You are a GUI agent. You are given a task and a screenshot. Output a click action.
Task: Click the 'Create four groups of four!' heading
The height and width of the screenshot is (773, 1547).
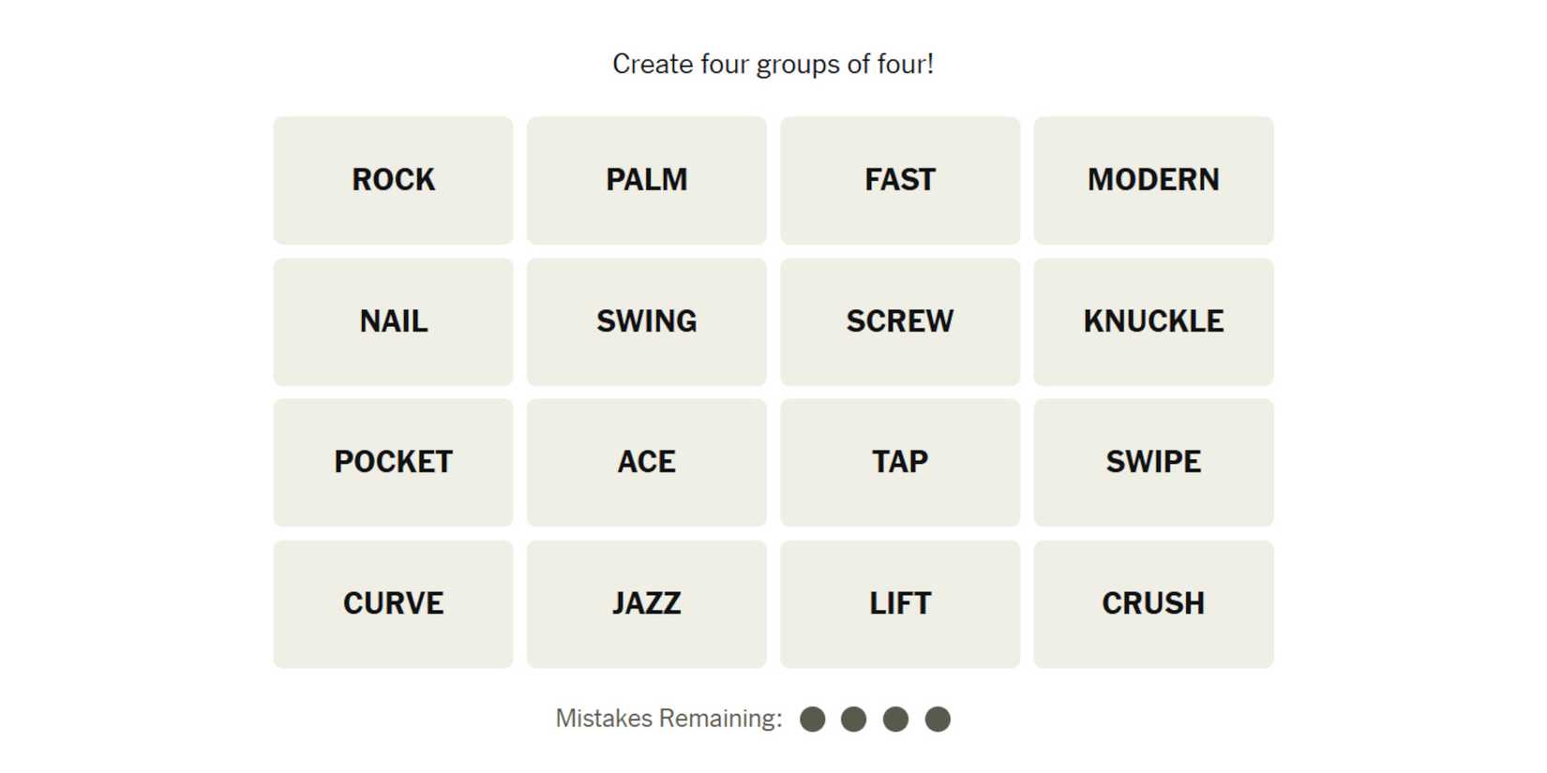click(x=773, y=64)
